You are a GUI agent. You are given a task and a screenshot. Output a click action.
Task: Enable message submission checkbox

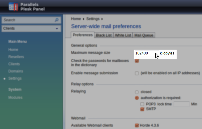137,73
